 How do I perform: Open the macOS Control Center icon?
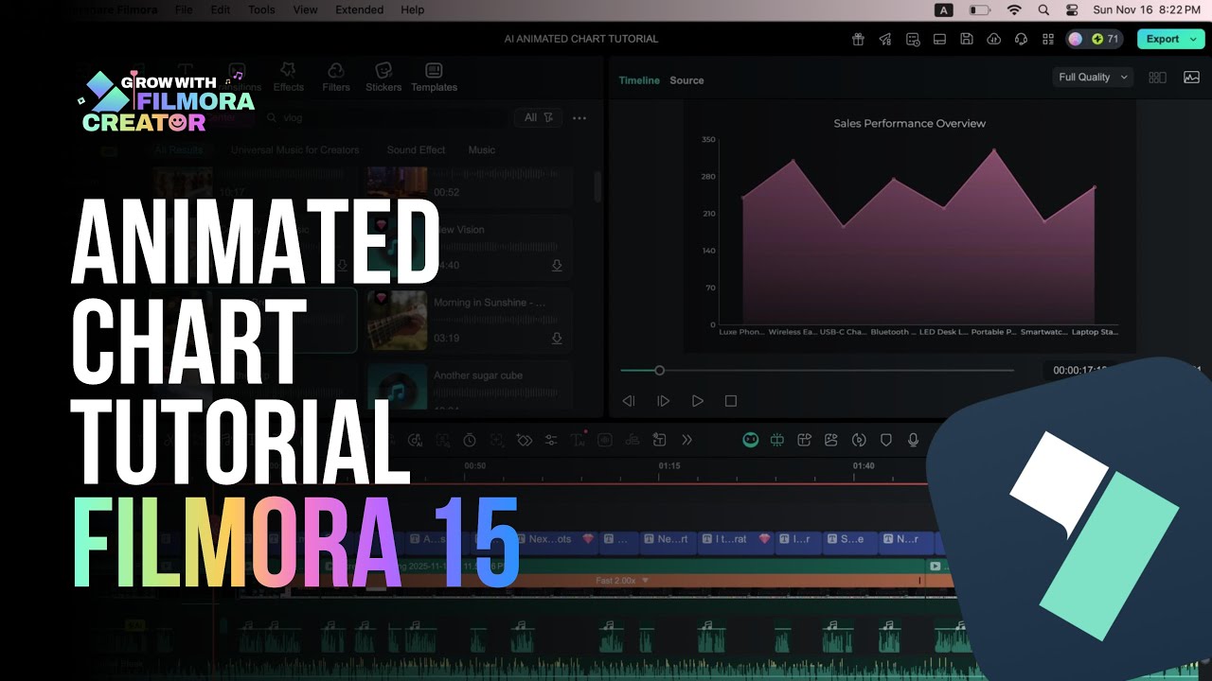pyautogui.click(x=1072, y=9)
